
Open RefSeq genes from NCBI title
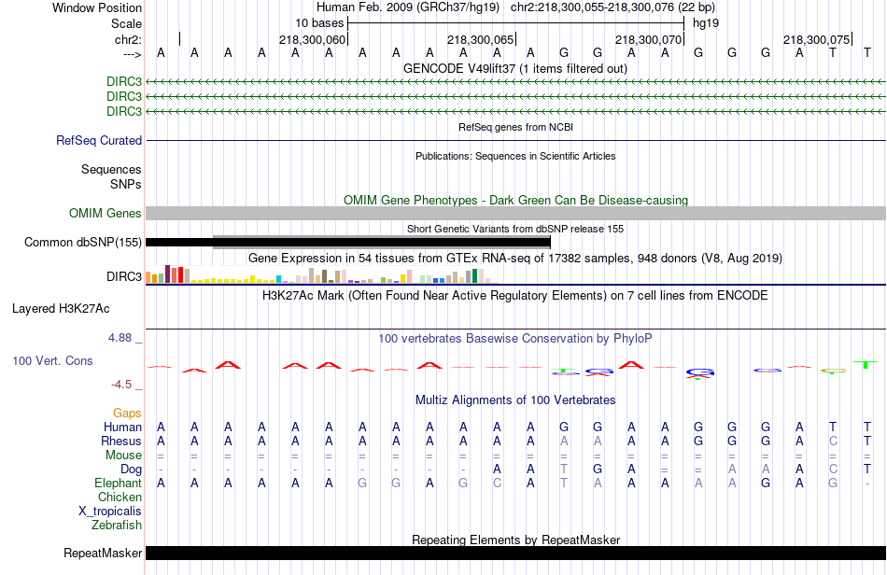(515, 127)
